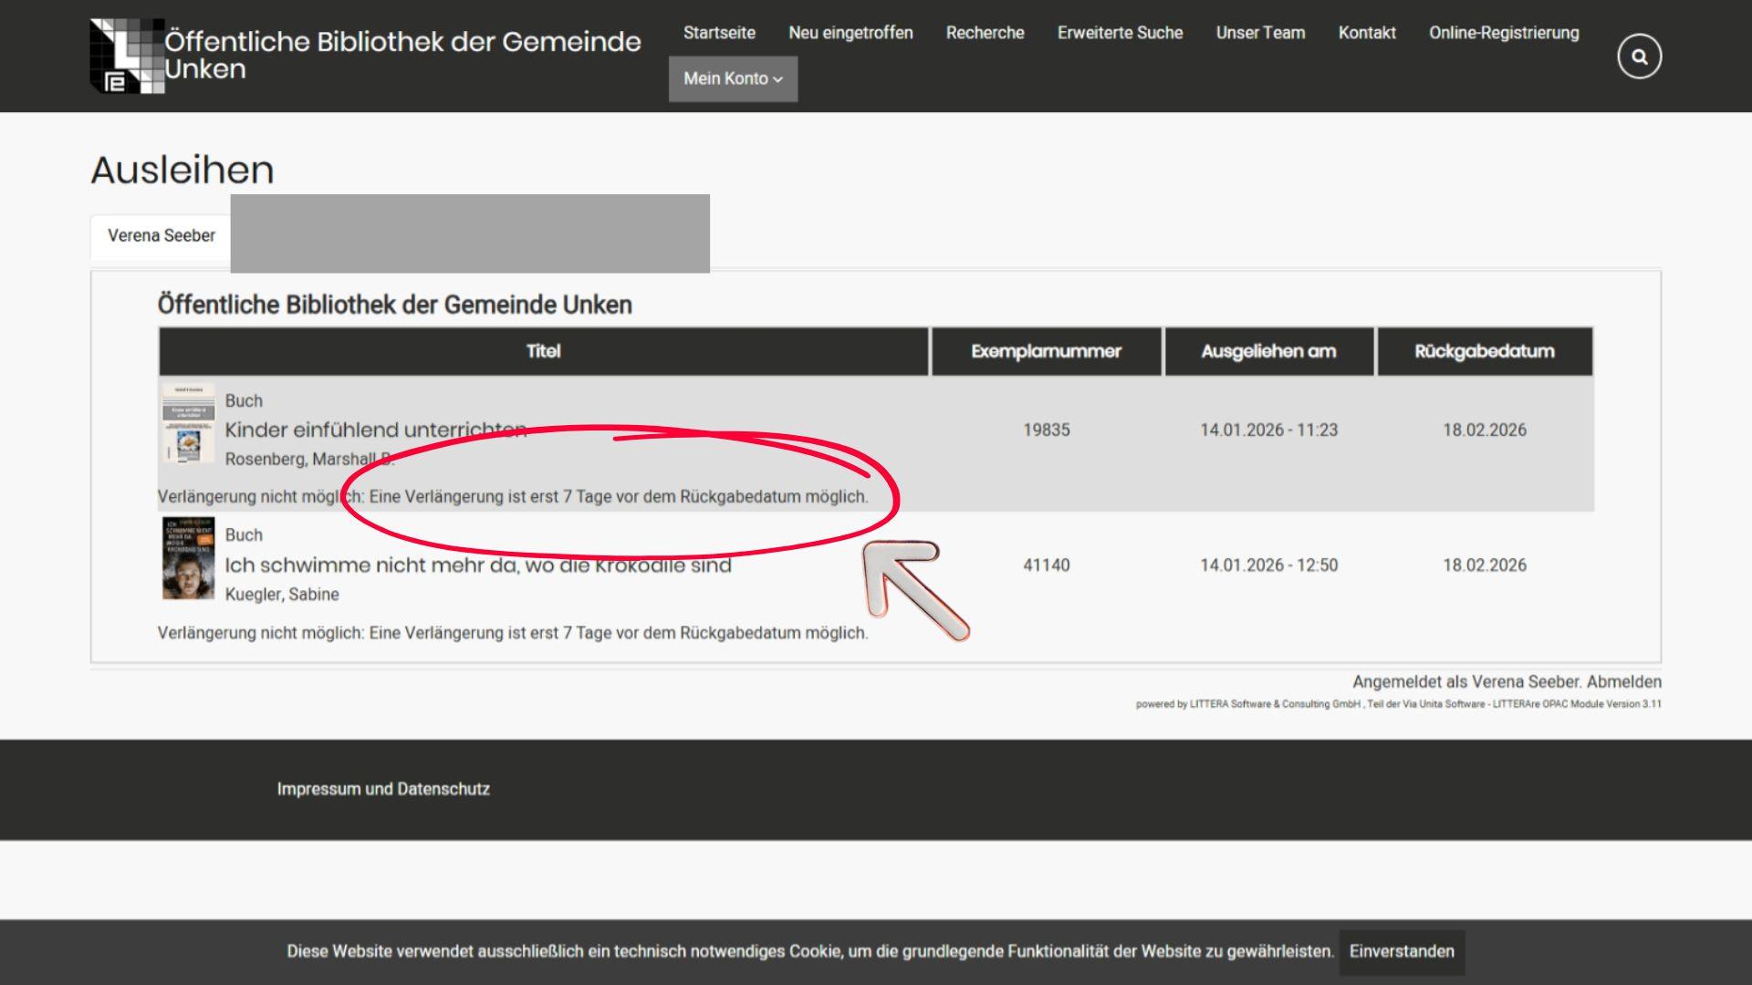This screenshot has width=1752, height=985.
Task: Open Unser Team page
Action: coord(1260,33)
